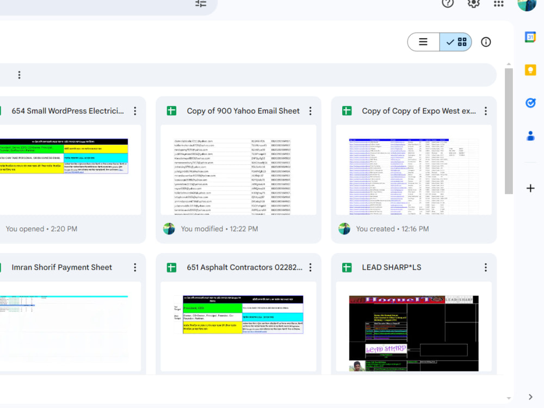
Task: Open the Google apps grid
Action: tap(498, 3)
